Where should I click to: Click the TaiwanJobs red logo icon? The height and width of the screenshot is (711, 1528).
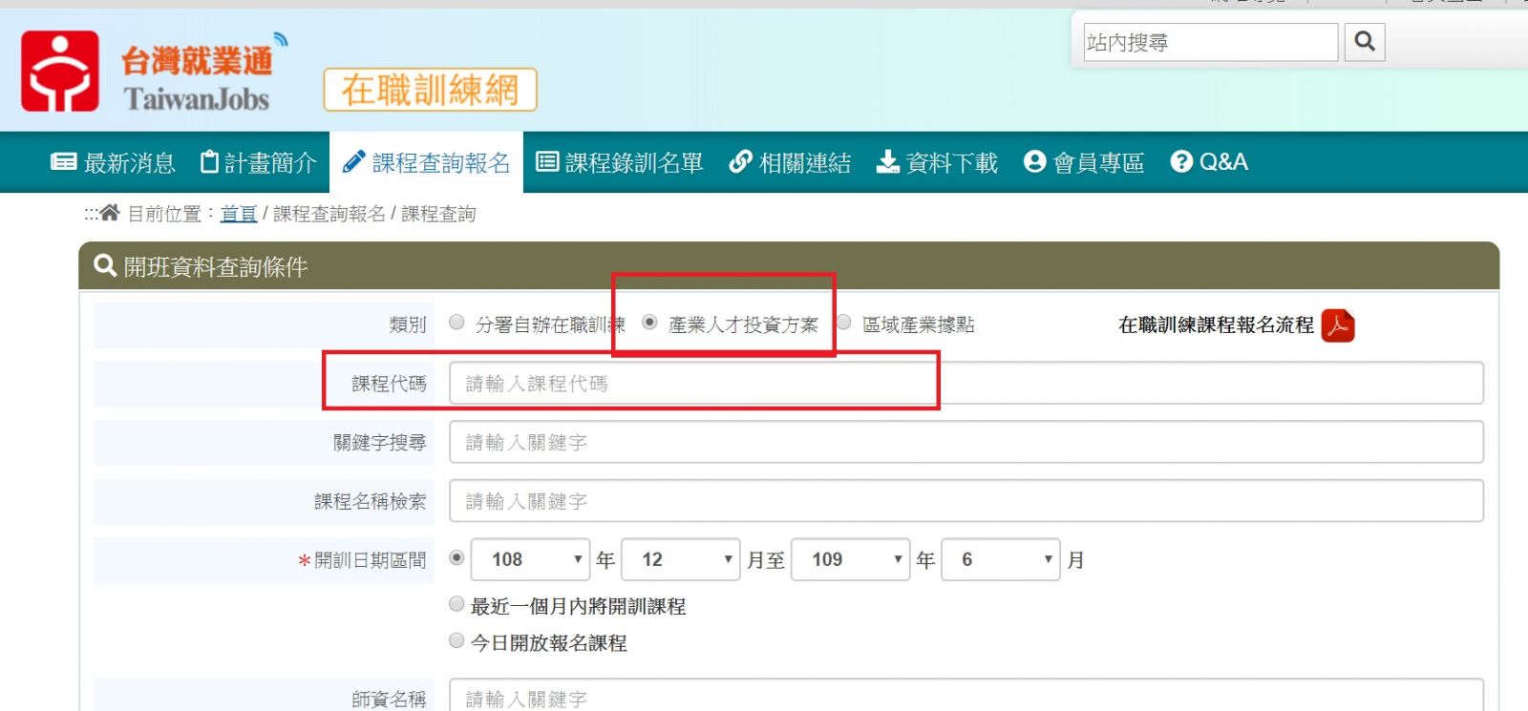(x=60, y=72)
